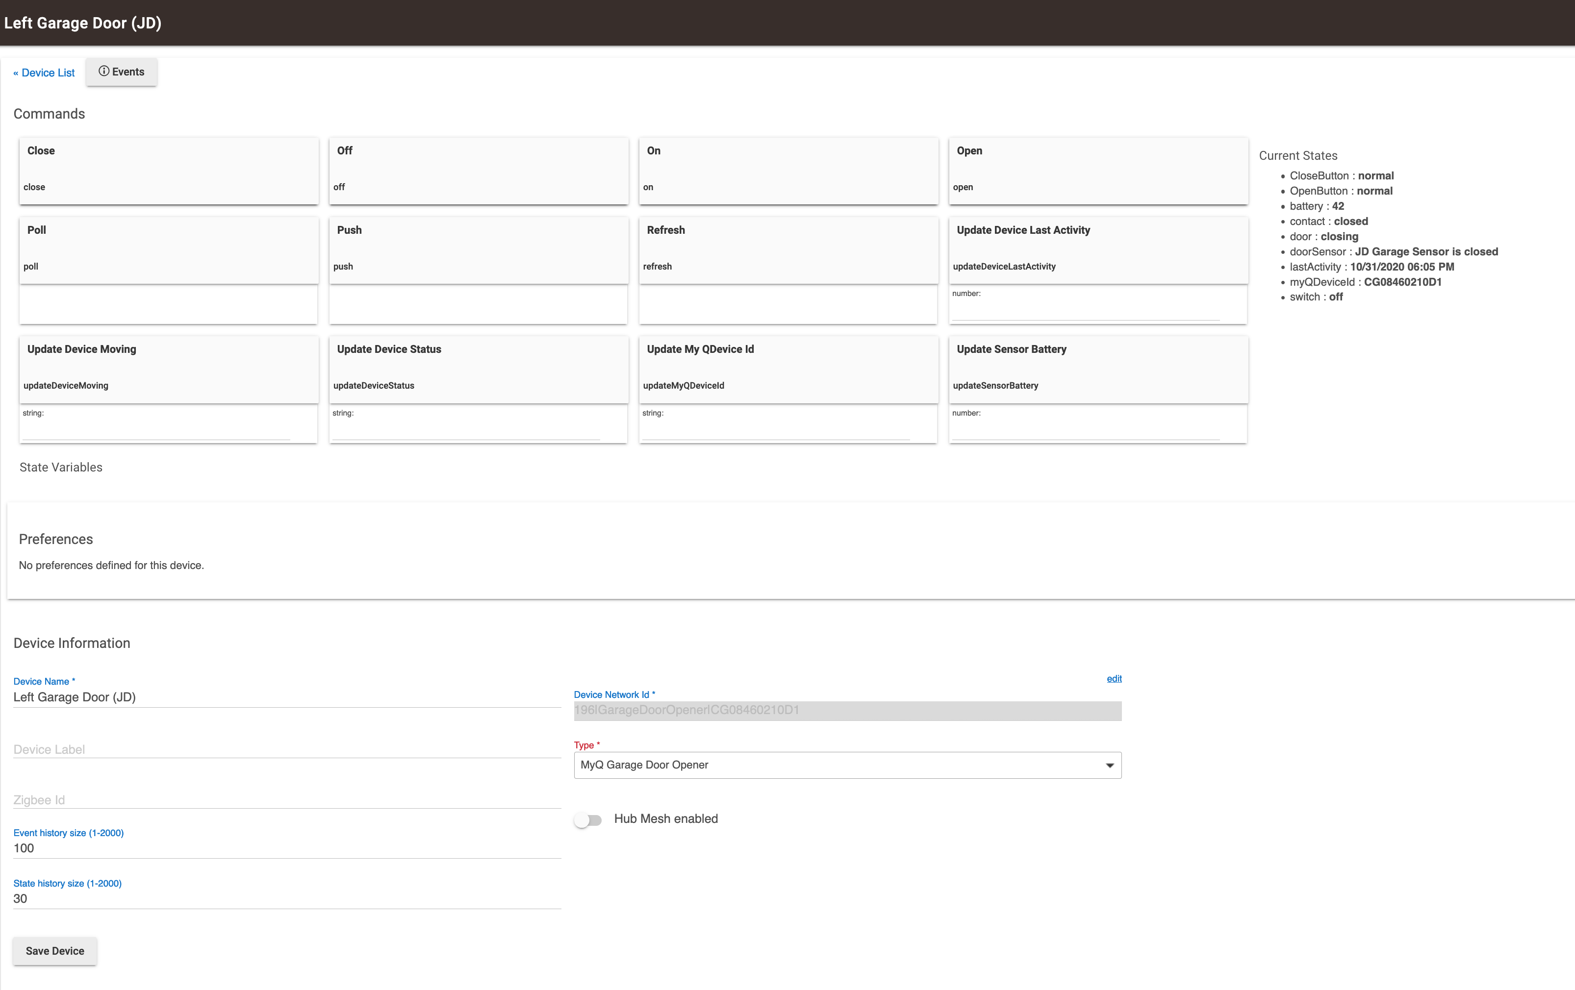Focus the Device Name input field
Screen dimensions: 1575x990
tap(286, 697)
